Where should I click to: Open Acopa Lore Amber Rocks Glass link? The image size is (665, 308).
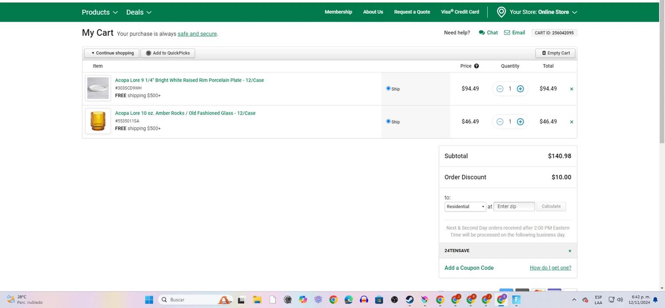185,113
